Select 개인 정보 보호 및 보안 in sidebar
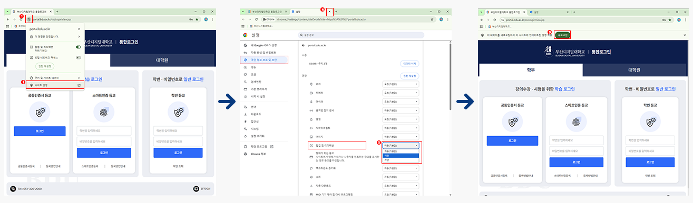693x203 pixels. (265, 60)
